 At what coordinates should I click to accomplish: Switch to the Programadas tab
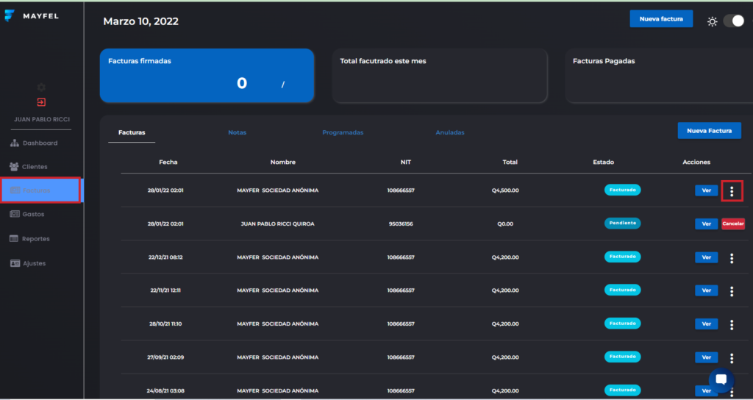(x=343, y=133)
